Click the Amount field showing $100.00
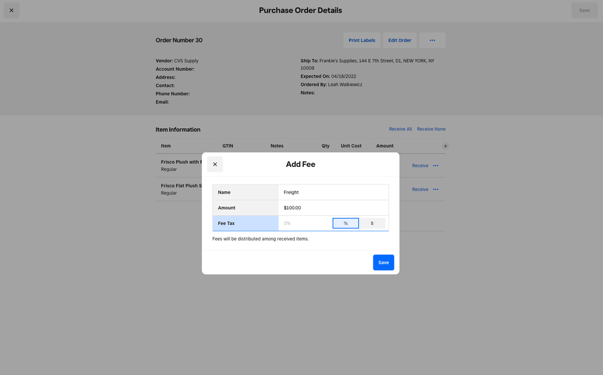603x375 pixels. coord(333,208)
